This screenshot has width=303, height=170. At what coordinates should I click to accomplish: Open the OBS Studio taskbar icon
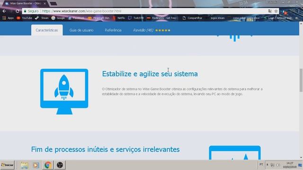click(60, 165)
